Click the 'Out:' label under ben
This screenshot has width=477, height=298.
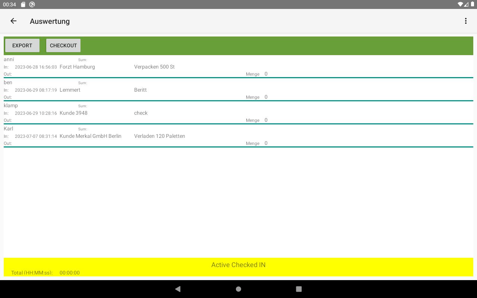point(8,97)
